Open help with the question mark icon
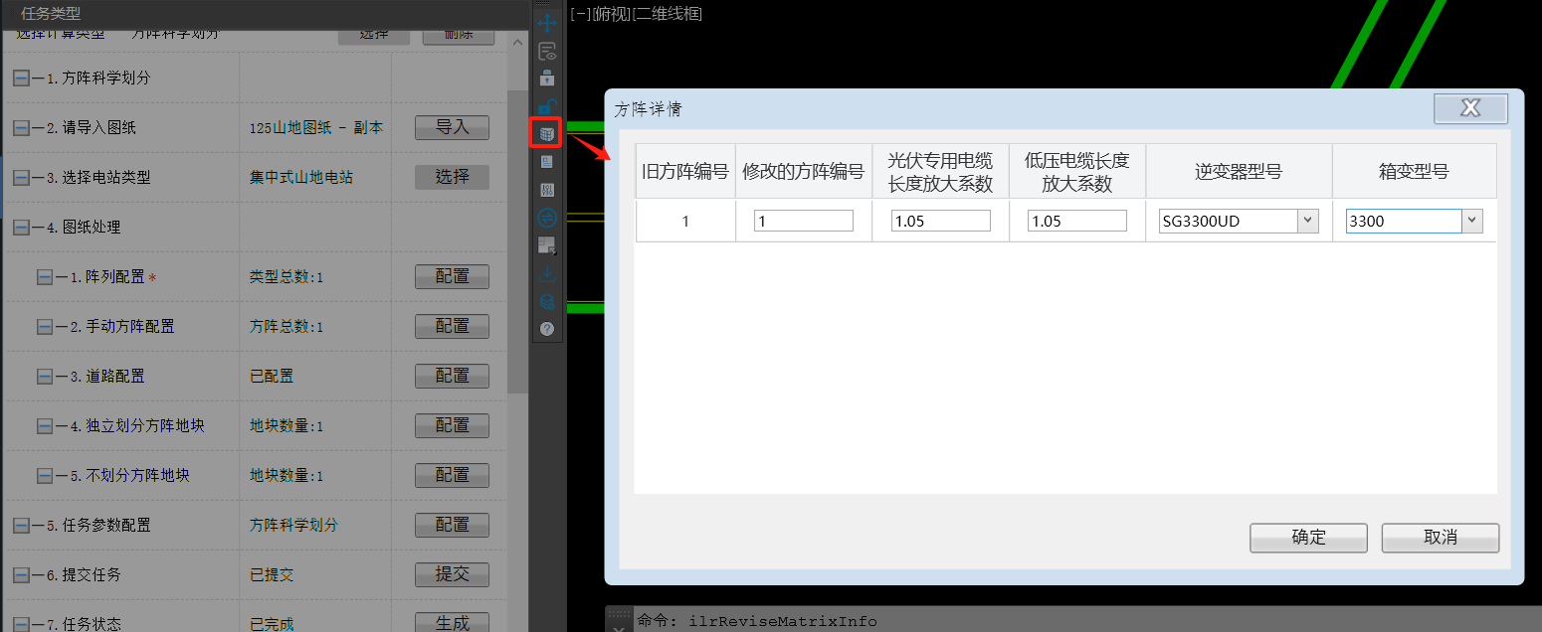This screenshot has width=1542, height=632. tap(547, 329)
